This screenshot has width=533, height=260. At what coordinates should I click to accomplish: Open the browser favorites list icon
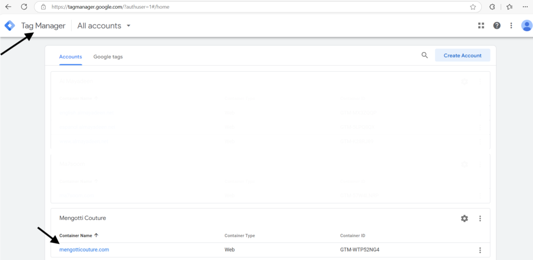(x=509, y=7)
